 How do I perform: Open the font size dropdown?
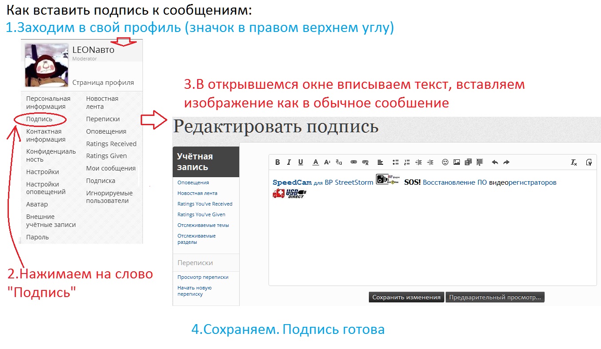(x=327, y=163)
